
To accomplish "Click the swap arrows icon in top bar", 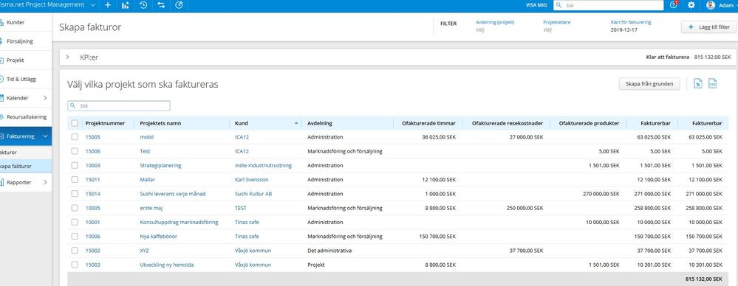I will [x=161, y=5].
